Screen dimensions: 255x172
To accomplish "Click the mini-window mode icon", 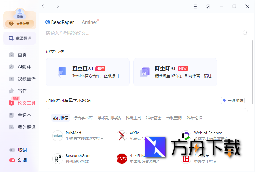I will click(208, 6).
